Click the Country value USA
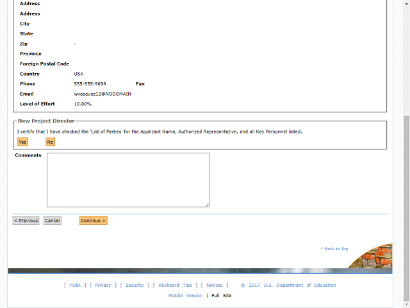The width and height of the screenshot is (410, 308). (x=78, y=74)
